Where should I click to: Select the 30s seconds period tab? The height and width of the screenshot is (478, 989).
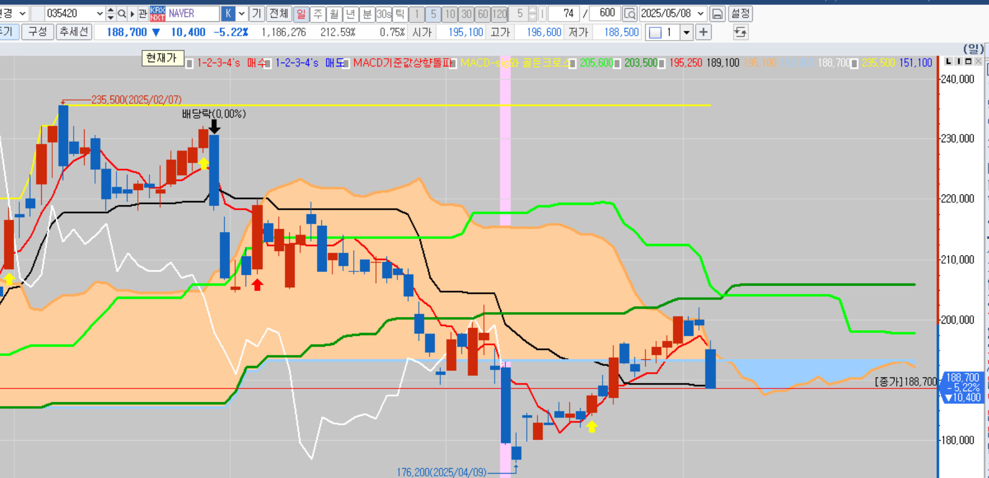(x=384, y=14)
